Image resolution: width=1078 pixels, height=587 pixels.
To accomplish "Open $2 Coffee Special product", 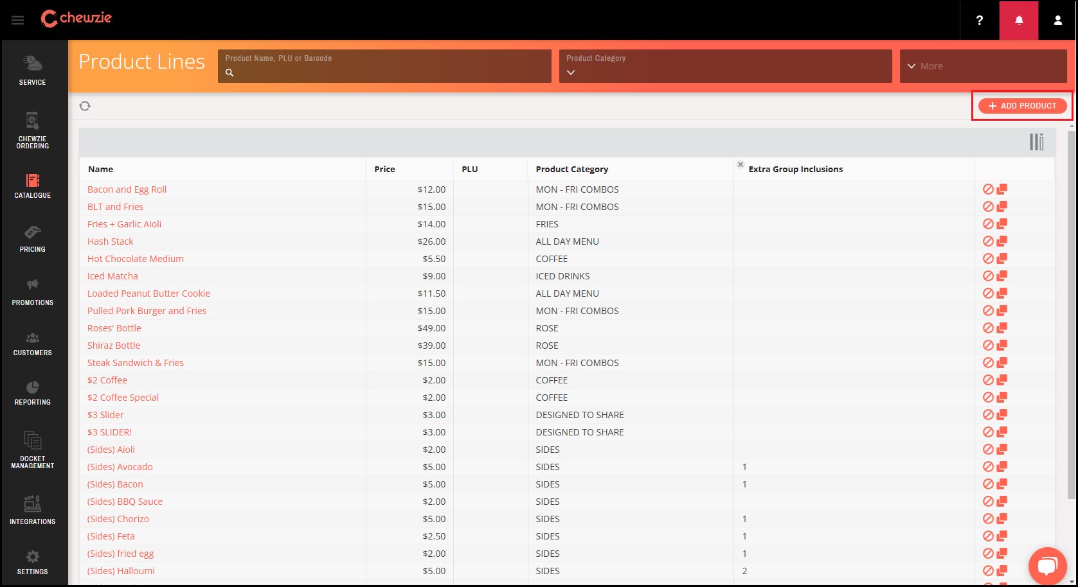I will click(x=123, y=398).
